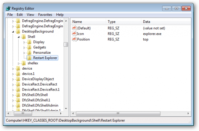199x131 pixels.
Task: Click the DeviceDisplayObject folder icon
Action: (x=18, y=79)
